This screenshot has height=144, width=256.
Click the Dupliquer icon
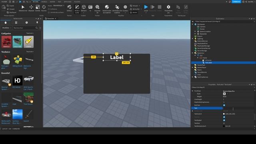click(x=8, y=12)
